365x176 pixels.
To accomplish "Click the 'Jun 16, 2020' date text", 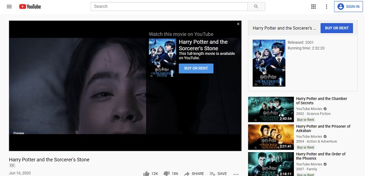I will tap(20, 173).
